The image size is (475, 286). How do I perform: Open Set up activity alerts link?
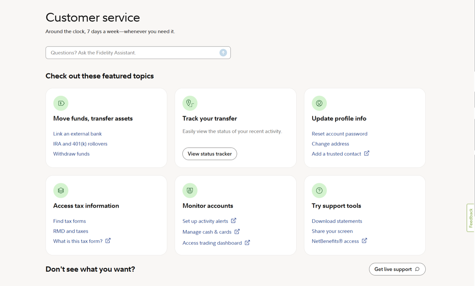pyautogui.click(x=205, y=221)
